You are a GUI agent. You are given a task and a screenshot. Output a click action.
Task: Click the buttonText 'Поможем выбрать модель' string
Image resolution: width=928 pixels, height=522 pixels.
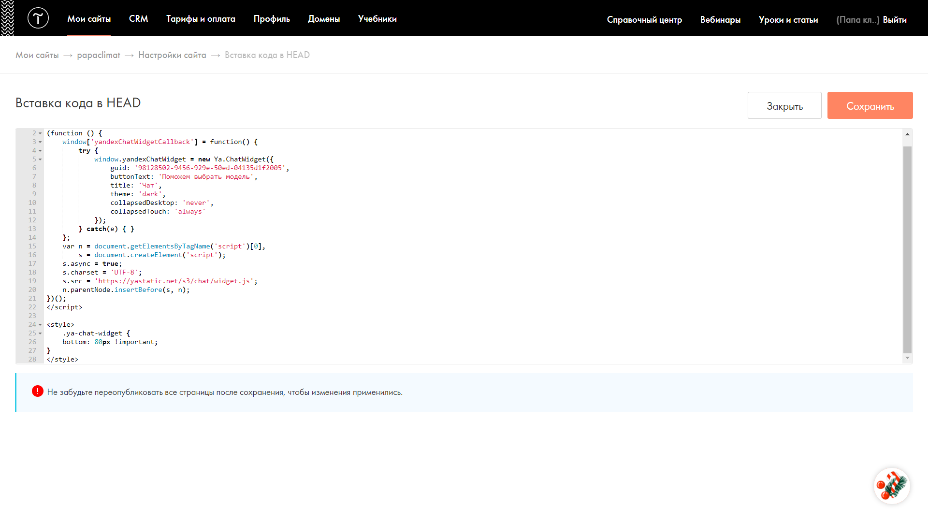pyautogui.click(x=206, y=177)
